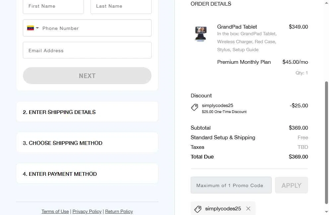Viewport: 329px width, 215px height.
Task: Expand Choose Shipping Method section
Action: (x=87, y=143)
